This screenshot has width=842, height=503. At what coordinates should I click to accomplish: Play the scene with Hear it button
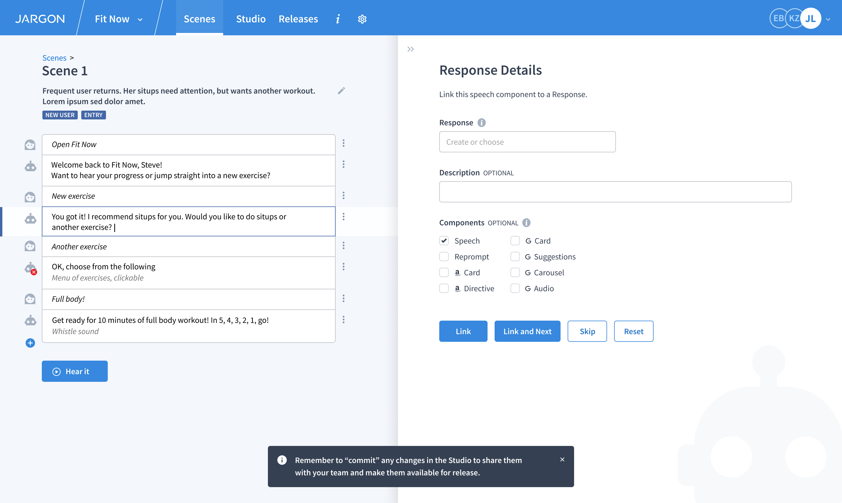pyautogui.click(x=75, y=371)
